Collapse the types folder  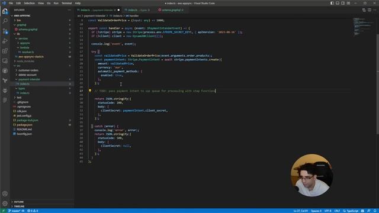click(21, 88)
